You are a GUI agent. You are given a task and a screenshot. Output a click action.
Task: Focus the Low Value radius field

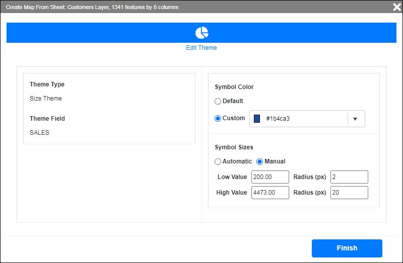(349, 177)
